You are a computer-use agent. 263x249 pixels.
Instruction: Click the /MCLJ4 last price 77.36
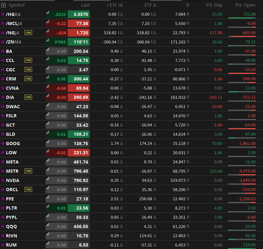79,23
